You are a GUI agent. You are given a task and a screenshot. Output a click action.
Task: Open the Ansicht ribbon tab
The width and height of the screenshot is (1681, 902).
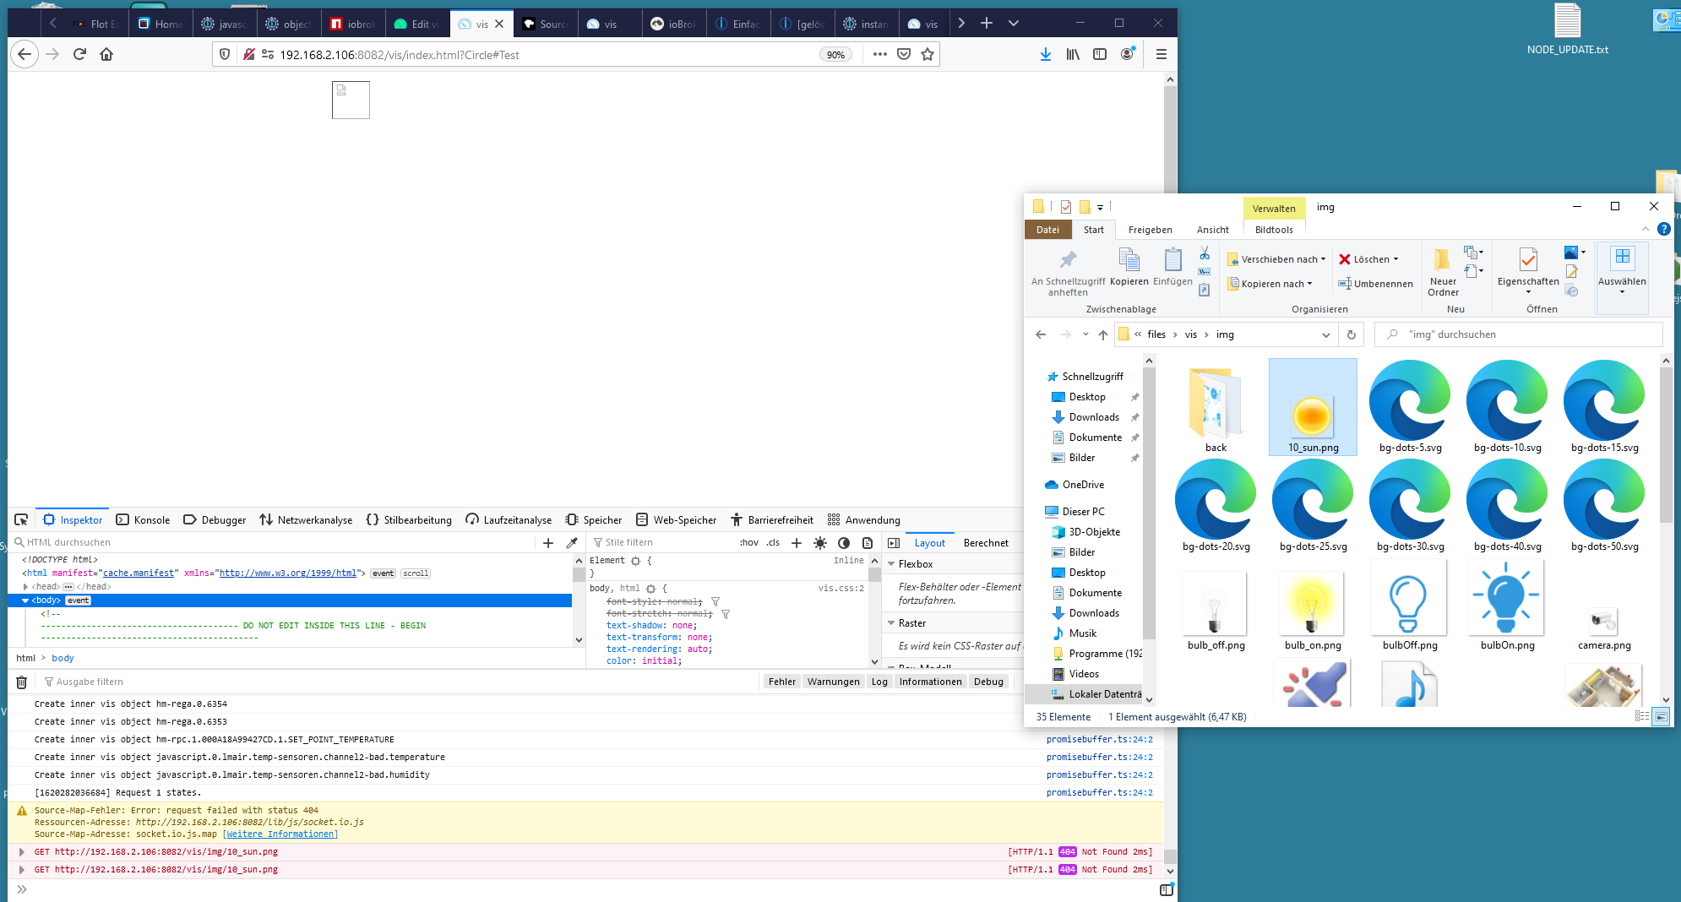click(1212, 230)
